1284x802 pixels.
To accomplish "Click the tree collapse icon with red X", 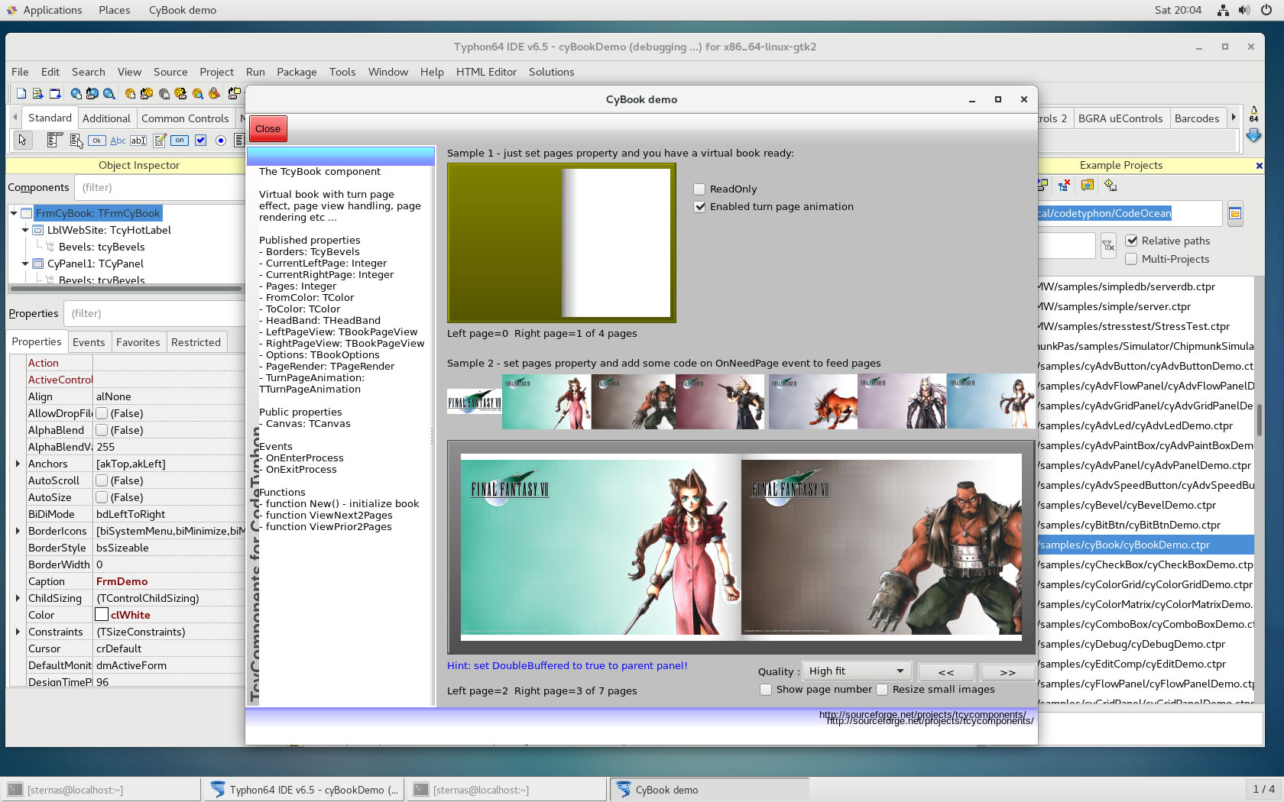I will [1063, 185].
